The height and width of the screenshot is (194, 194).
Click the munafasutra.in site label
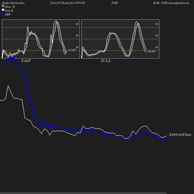click(x=179, y=3)
